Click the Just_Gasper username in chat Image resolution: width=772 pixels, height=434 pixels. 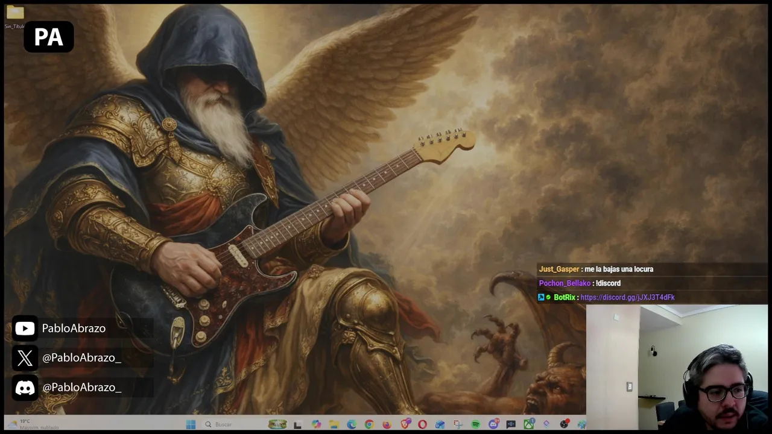559,269
